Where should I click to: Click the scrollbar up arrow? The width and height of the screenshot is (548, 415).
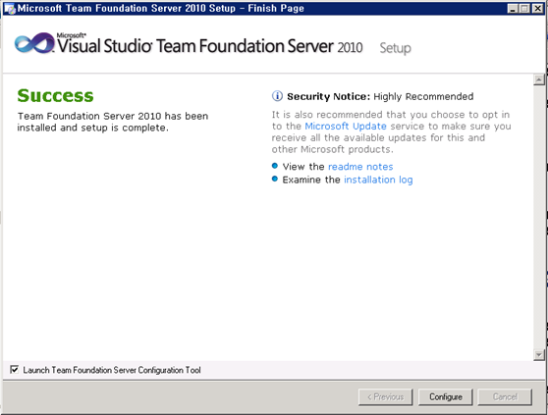tap(539, 79)
